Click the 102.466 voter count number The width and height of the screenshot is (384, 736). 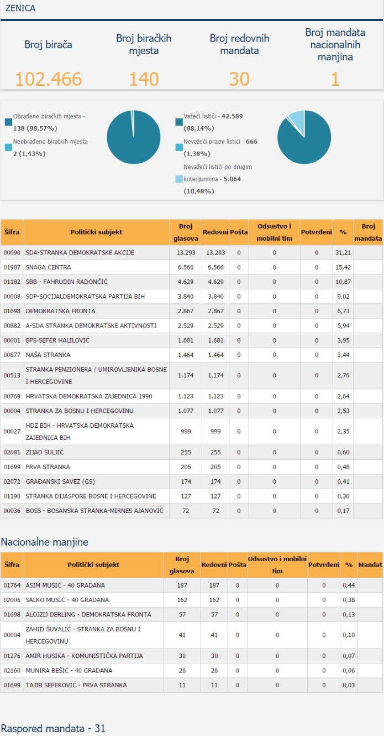coord(48,79)
